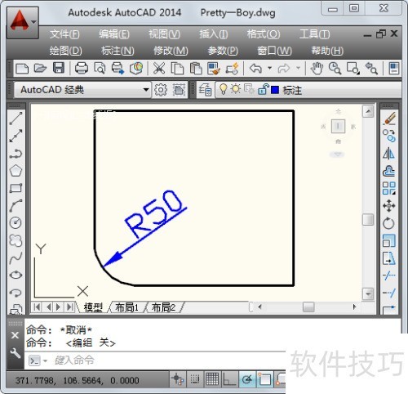408x394 pixels.
Task: Toggle Grid Display in status bar
Action: click(212, 379)
